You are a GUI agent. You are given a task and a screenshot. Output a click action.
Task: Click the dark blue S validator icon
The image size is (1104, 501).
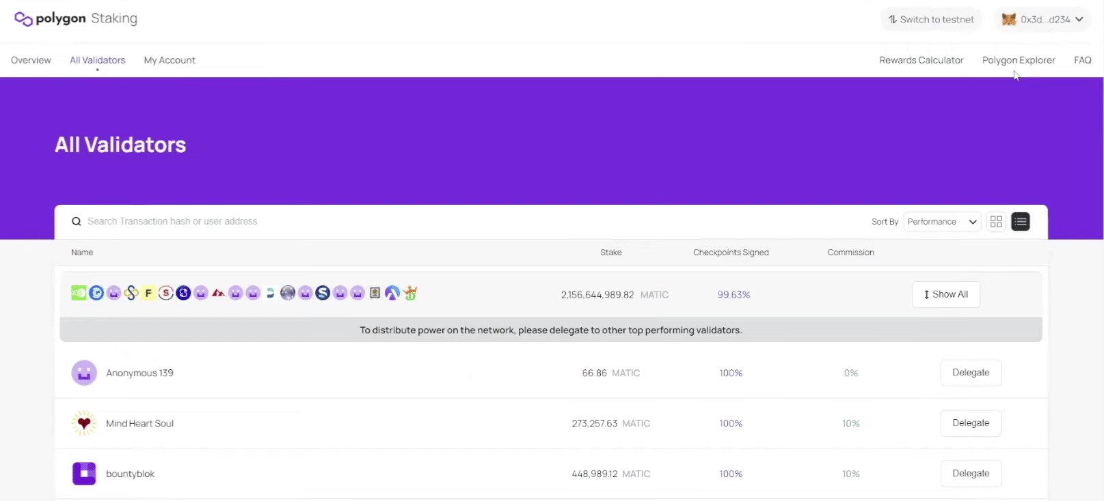coord(183,294)
